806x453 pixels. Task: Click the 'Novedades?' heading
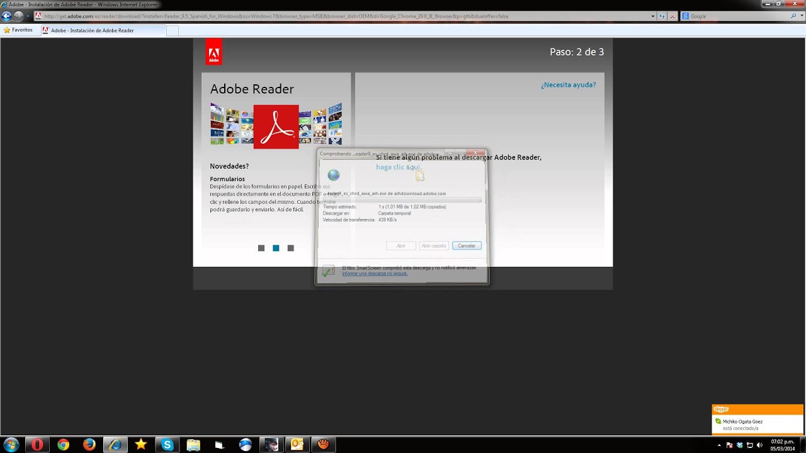point(229,166)
